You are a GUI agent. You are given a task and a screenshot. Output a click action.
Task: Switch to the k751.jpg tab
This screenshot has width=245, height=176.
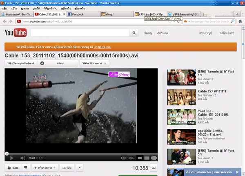coord(150,14)
